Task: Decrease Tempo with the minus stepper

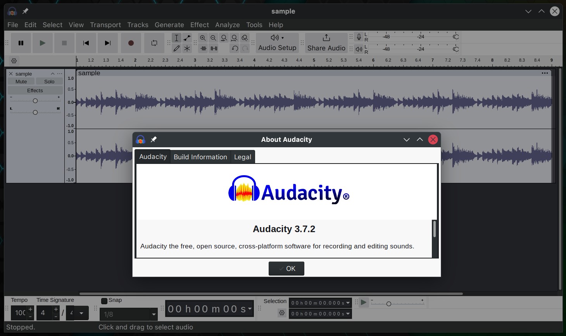Action: click(30, 317)
